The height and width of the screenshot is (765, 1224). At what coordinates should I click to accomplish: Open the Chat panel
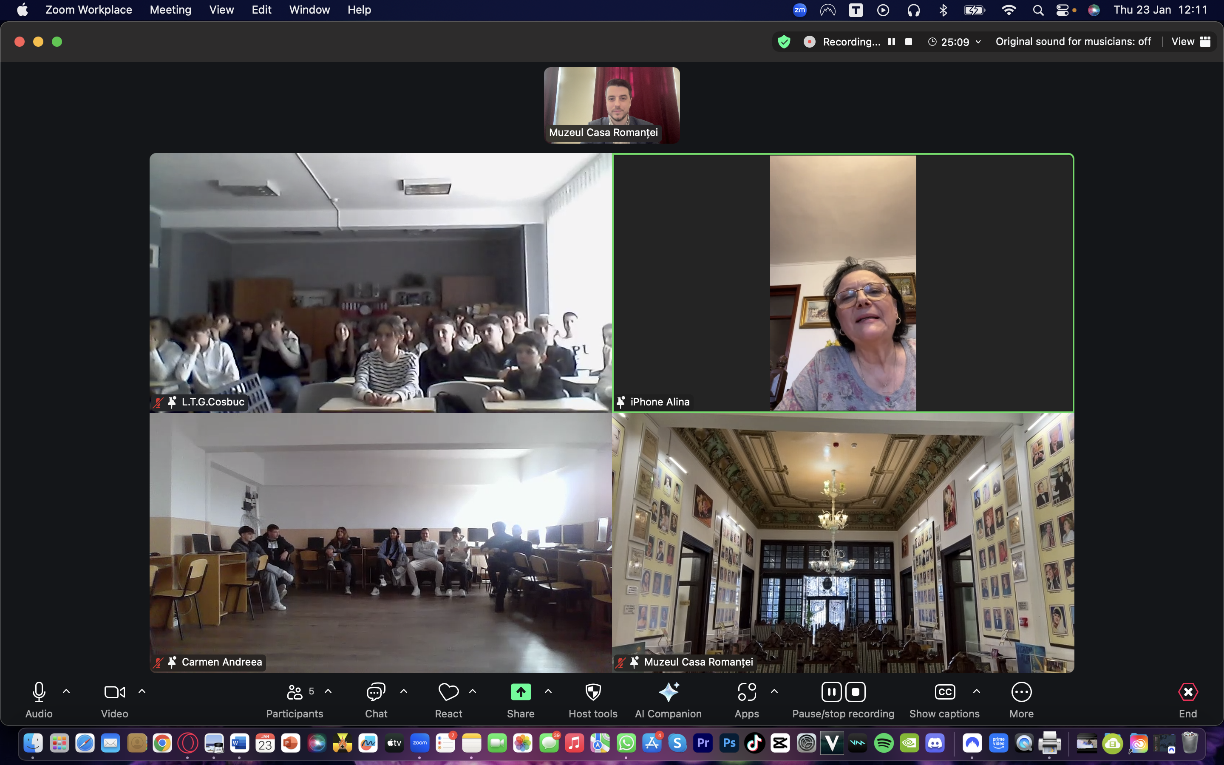coord(376,692)
